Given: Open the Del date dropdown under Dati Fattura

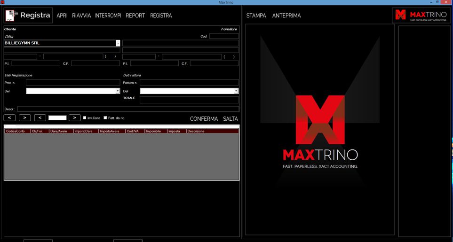Looking at the screenshot, I should pos(236,91).
